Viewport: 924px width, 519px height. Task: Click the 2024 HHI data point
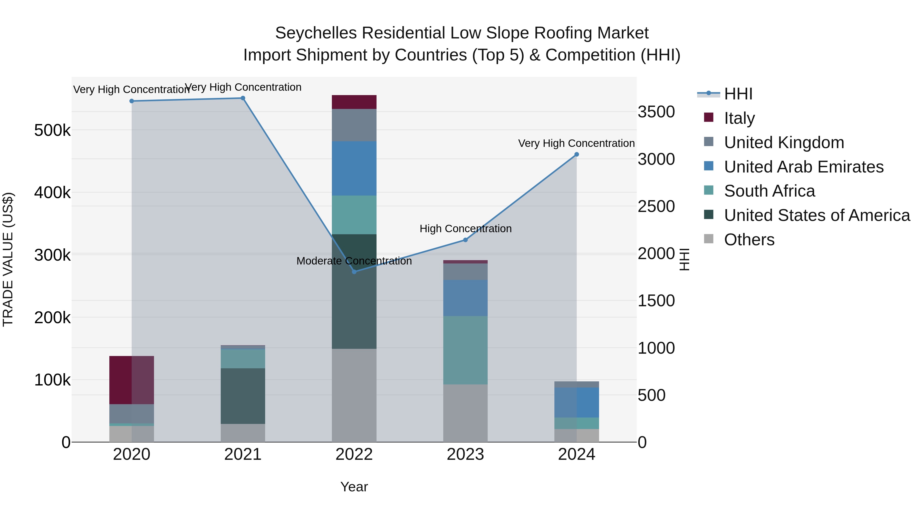click(x=577, y=154)
